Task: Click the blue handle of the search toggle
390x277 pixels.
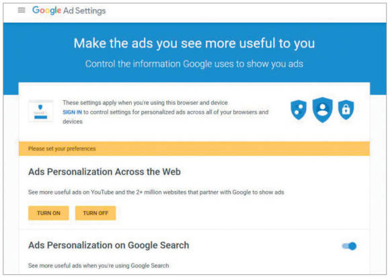Action: 352,246
